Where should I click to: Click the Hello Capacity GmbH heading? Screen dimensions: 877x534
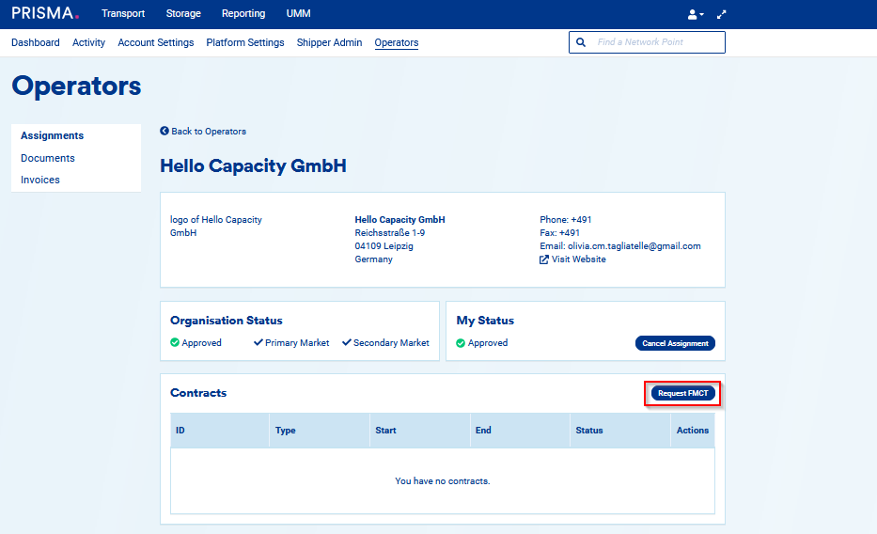pyautogui.click(x=253, y=165)
